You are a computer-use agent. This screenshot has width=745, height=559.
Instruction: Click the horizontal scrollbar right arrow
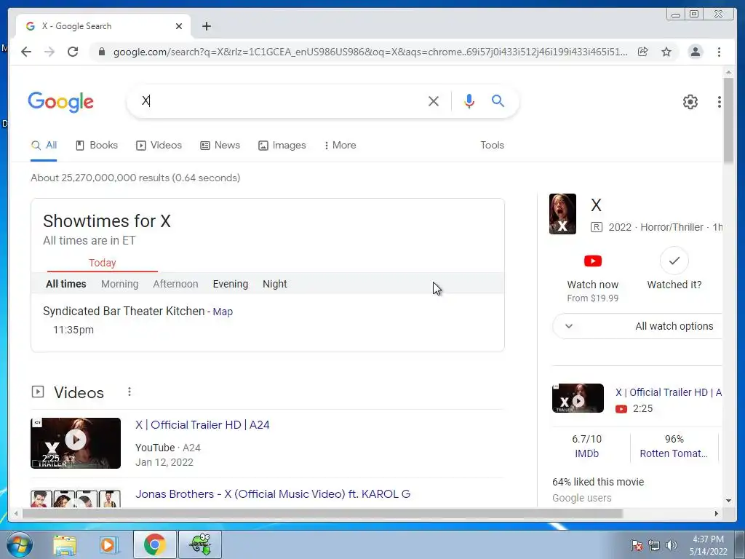click(717, 513)
